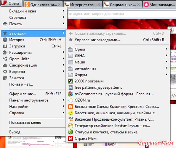Open Почта и чат... menu entry
The height and width of the screenshot is (148, 176).
tap(34, 84)
